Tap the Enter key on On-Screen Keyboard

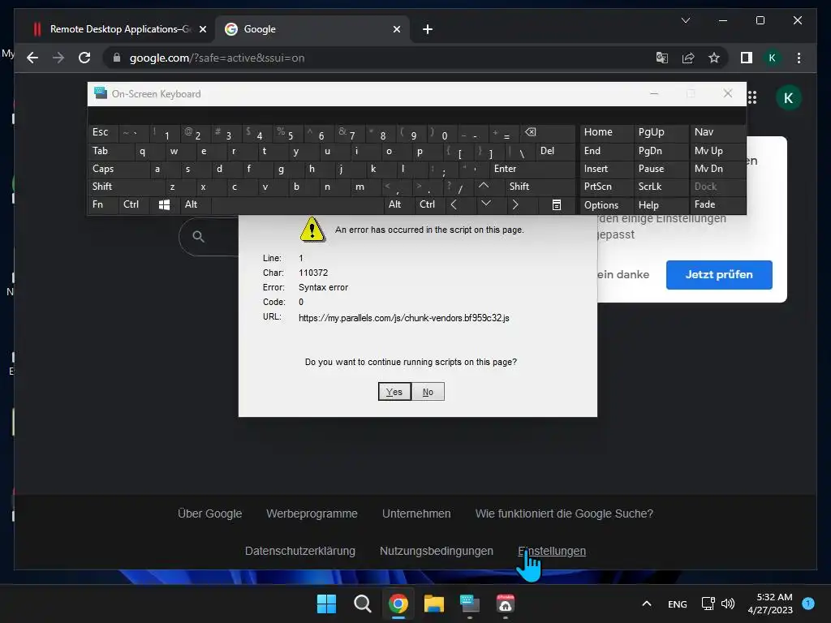pyautogui.click(x=532, y=169)
